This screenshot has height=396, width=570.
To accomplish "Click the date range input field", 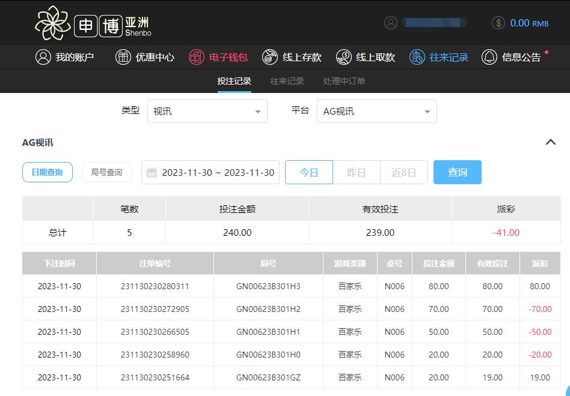I will pos(210,172).
